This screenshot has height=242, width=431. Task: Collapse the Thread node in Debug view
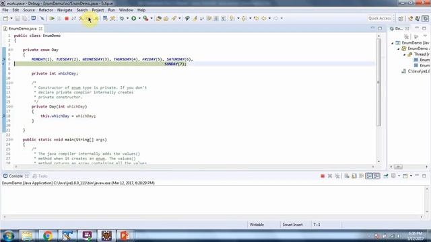[405, 54]
